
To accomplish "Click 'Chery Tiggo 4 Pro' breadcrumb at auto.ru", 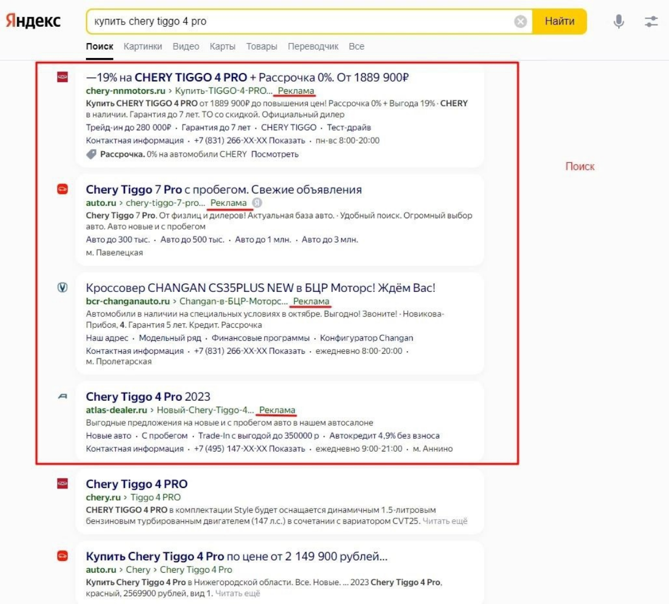I will [196, 570].
